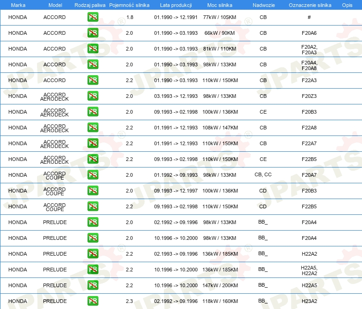Sort by the Model column header
The height and width of the screenshot is (309, 362).
tap(55, 5)
